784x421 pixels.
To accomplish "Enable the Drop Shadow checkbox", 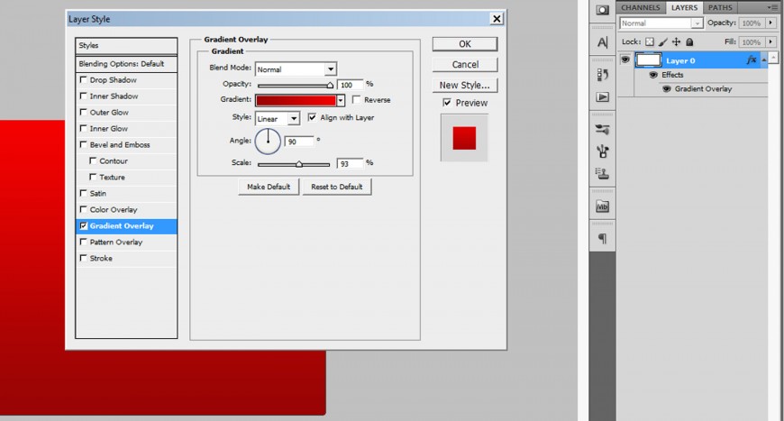I will [84, 79].
